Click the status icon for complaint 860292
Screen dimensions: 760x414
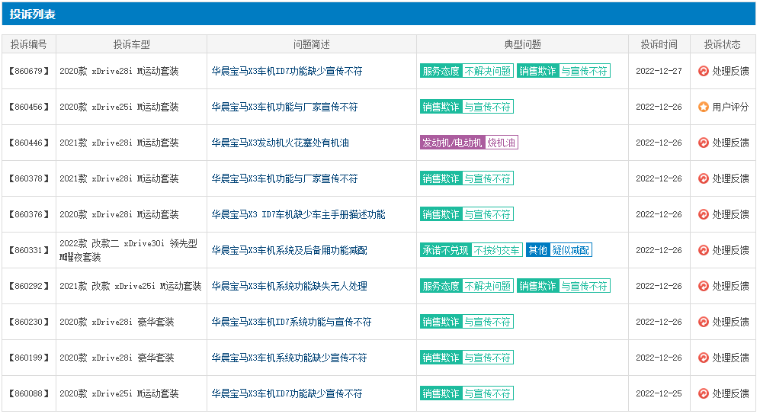tap(704, 287)
